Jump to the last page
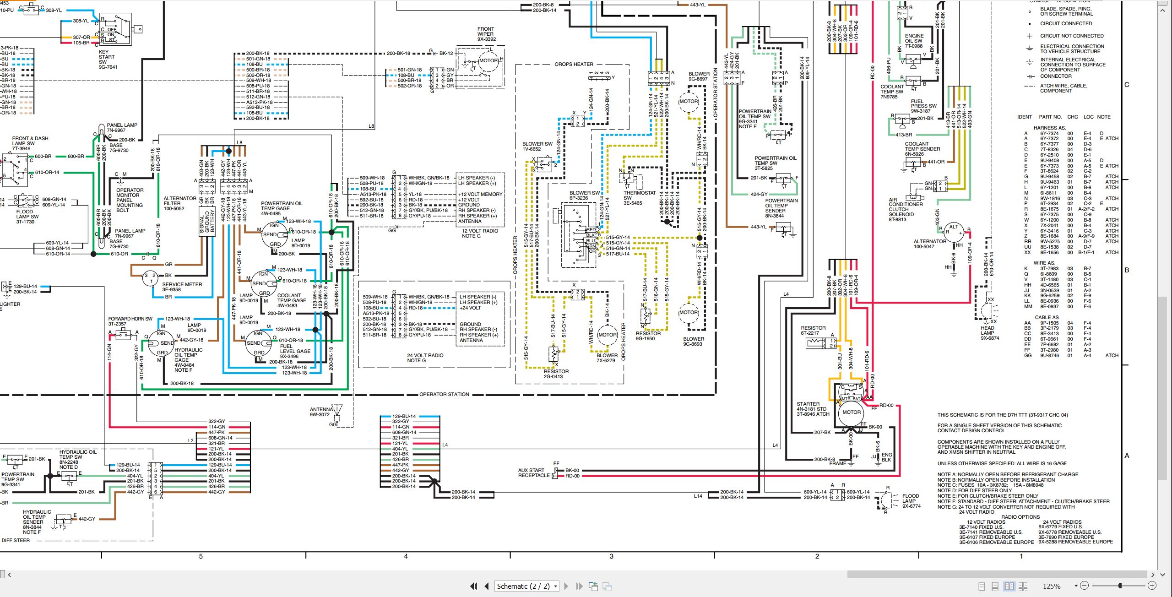The height and width of the screenshot is (597, 1172). 579,586
